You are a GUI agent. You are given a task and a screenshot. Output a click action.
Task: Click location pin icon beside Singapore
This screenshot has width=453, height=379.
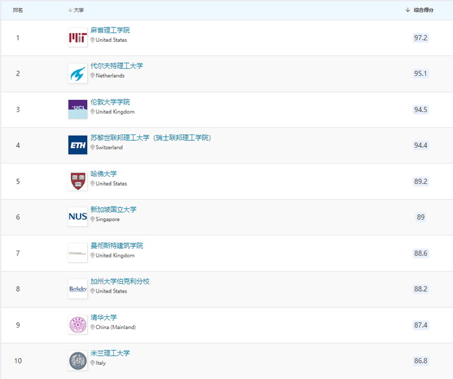coord(93,220)
